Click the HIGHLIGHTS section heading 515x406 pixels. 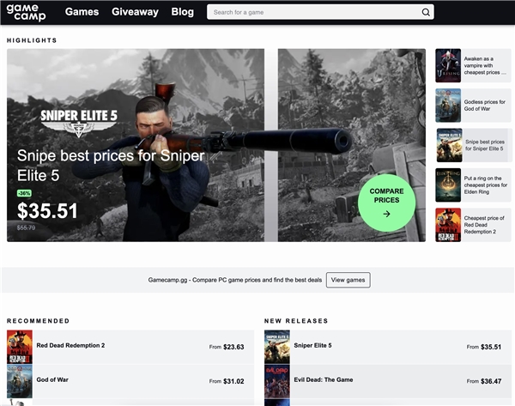point(32,40)
